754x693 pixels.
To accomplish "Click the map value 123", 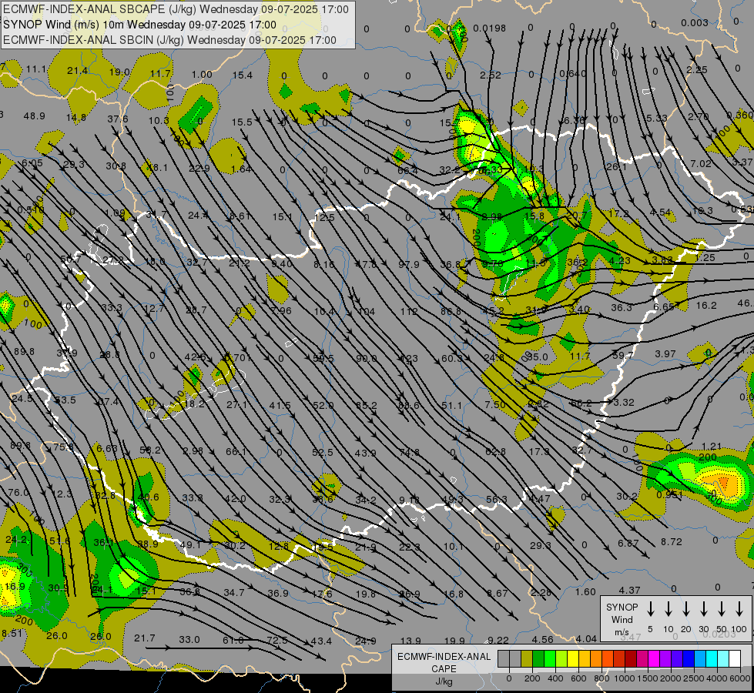I will click(409, 358).
